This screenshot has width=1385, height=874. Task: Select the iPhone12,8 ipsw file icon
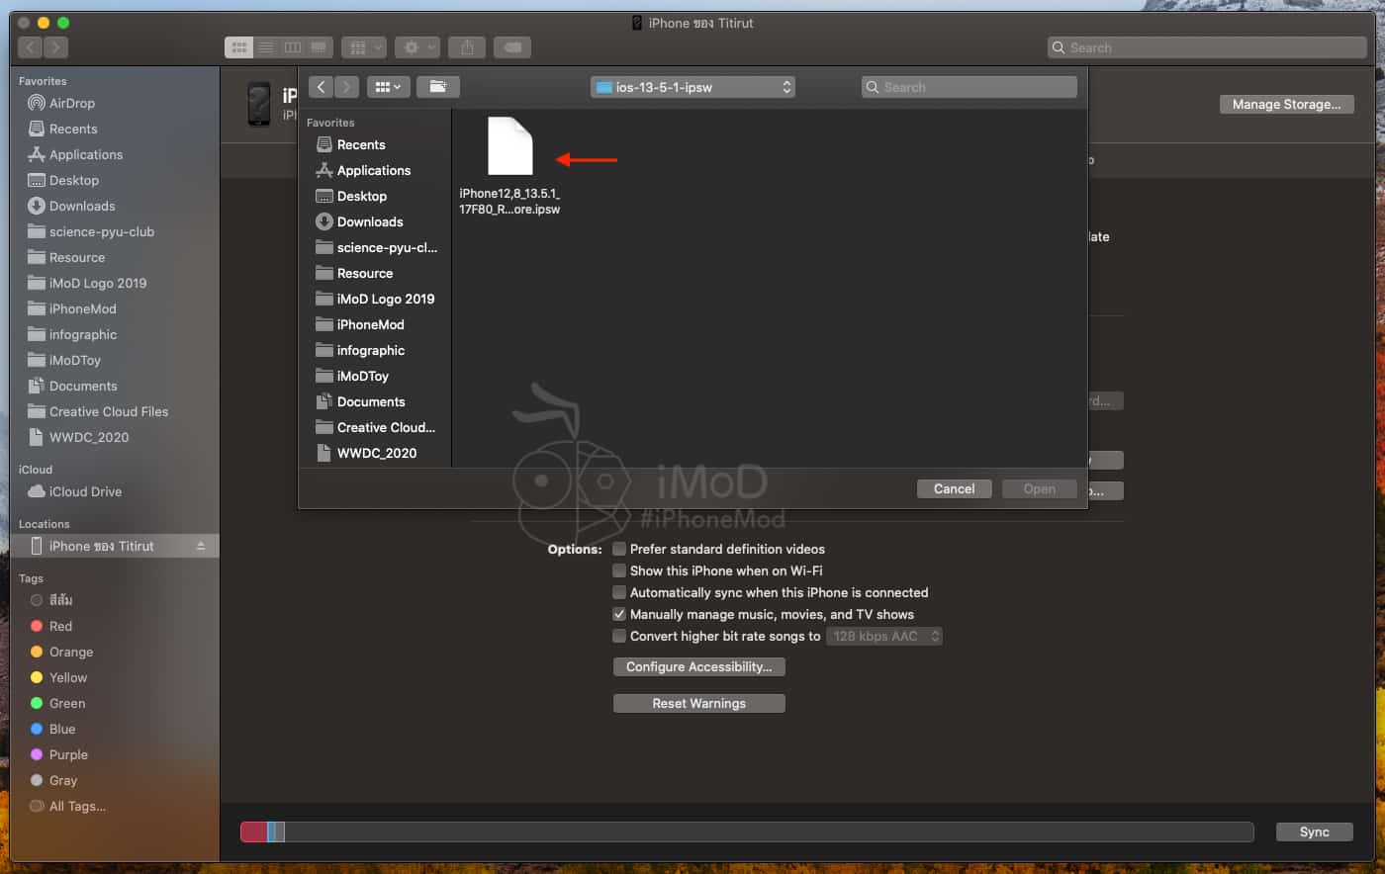click(509, 146)
